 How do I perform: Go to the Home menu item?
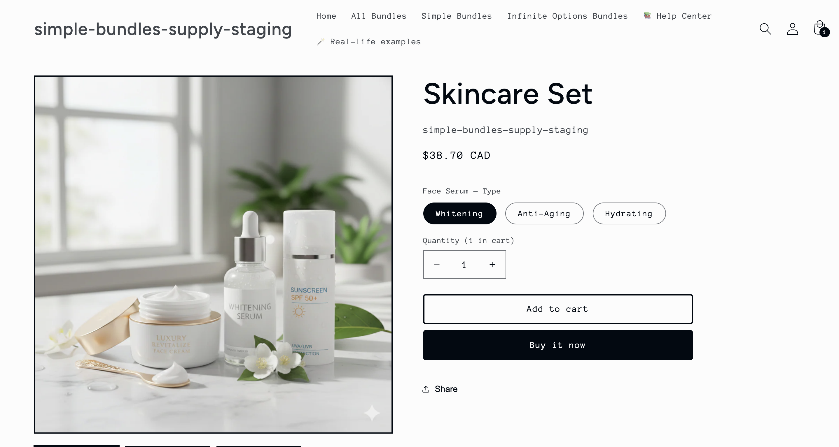326,16
